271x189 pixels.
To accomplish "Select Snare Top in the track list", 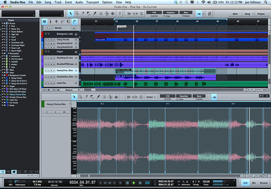I will tap(15, 29).
